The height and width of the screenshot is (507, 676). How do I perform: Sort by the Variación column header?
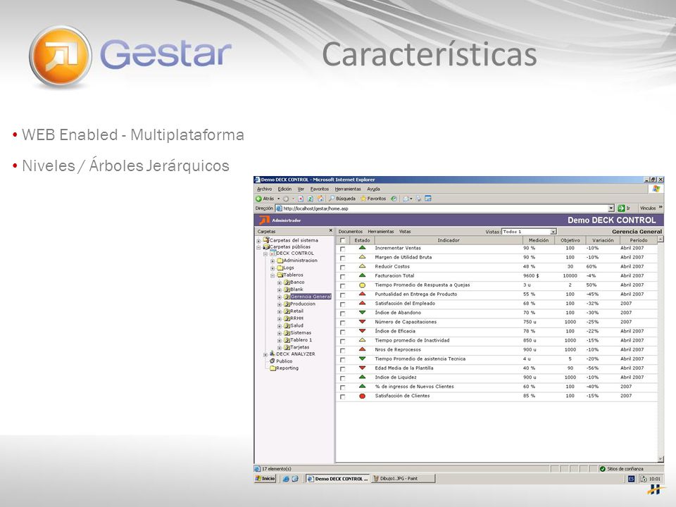[x=603, y=240]
